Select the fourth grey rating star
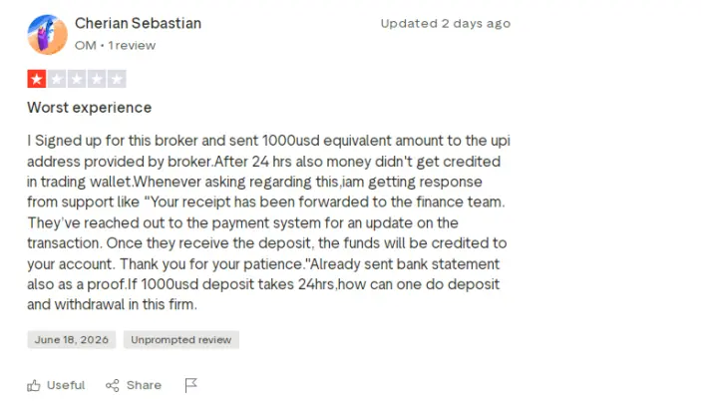701x413 pixels. pos(97,79)
